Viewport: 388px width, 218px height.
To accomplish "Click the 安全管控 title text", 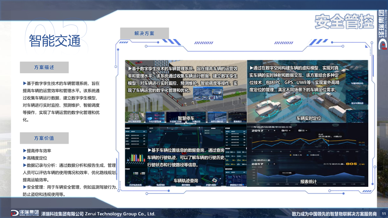I will [344, 21].
